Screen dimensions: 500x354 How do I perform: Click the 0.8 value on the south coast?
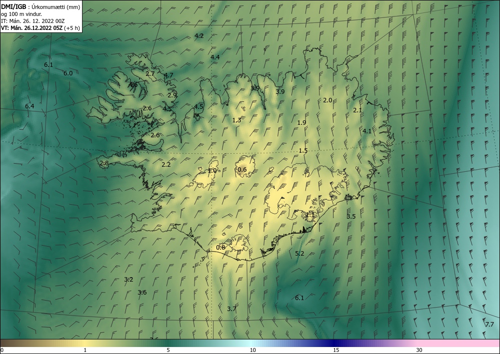pyautogui.click(x=220, y=248)
